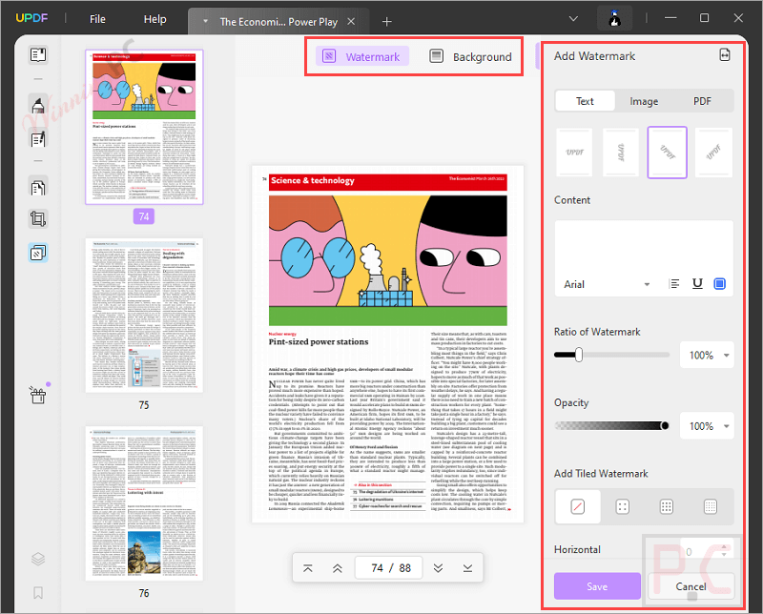763x614 pixels.
Task: Open the Organize Pages tool
Action: 38,187
